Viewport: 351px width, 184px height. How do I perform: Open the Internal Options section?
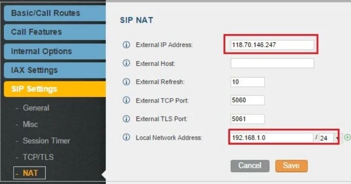[x=55, y=51]
